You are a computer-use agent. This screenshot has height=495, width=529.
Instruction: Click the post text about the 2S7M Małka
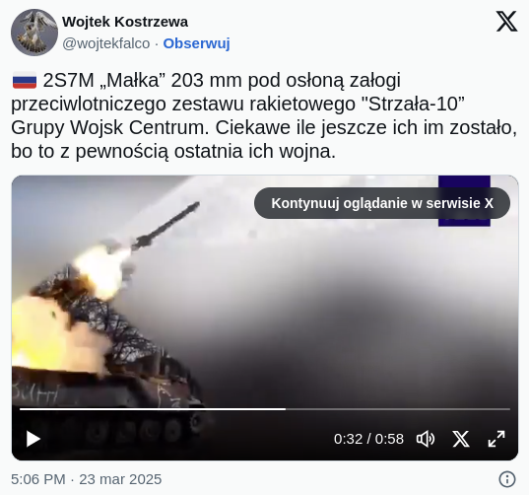tap(264, 115)
